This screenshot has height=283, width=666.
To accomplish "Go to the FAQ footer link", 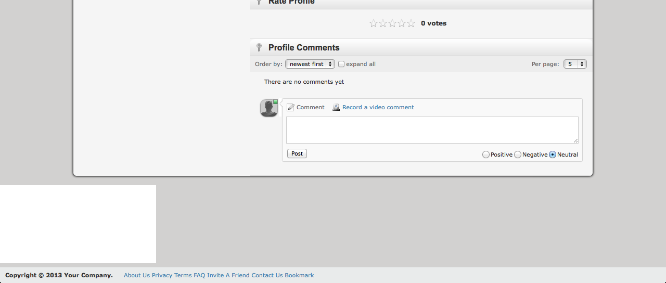I will click(199, 276).
